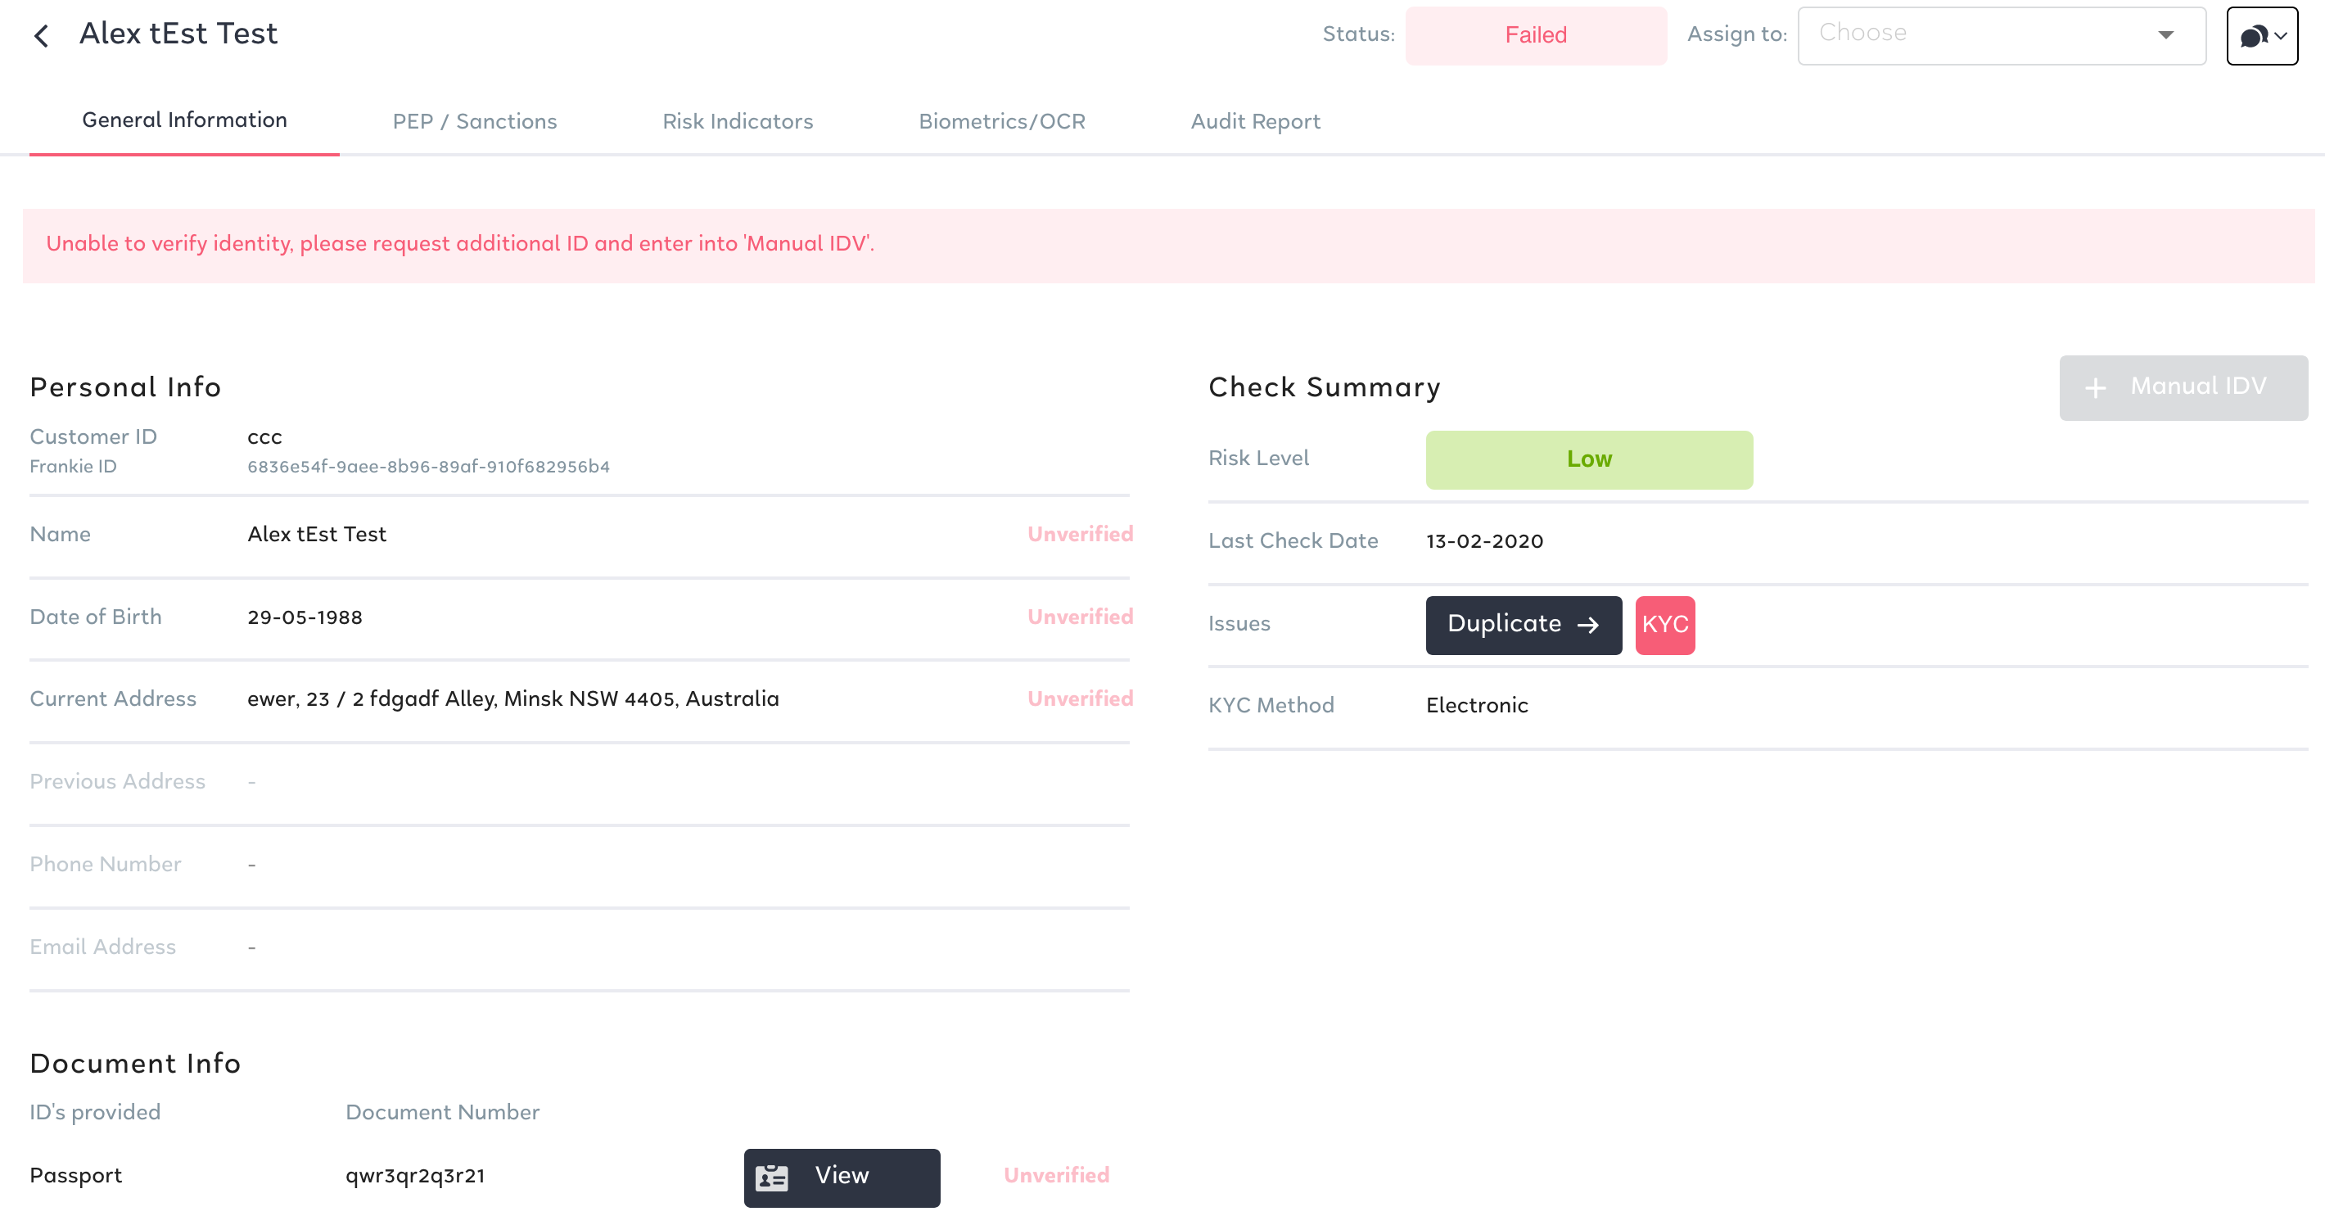Click the Failed status badge
This screenshot has width=2325, height=1225.
[1535, 35]
